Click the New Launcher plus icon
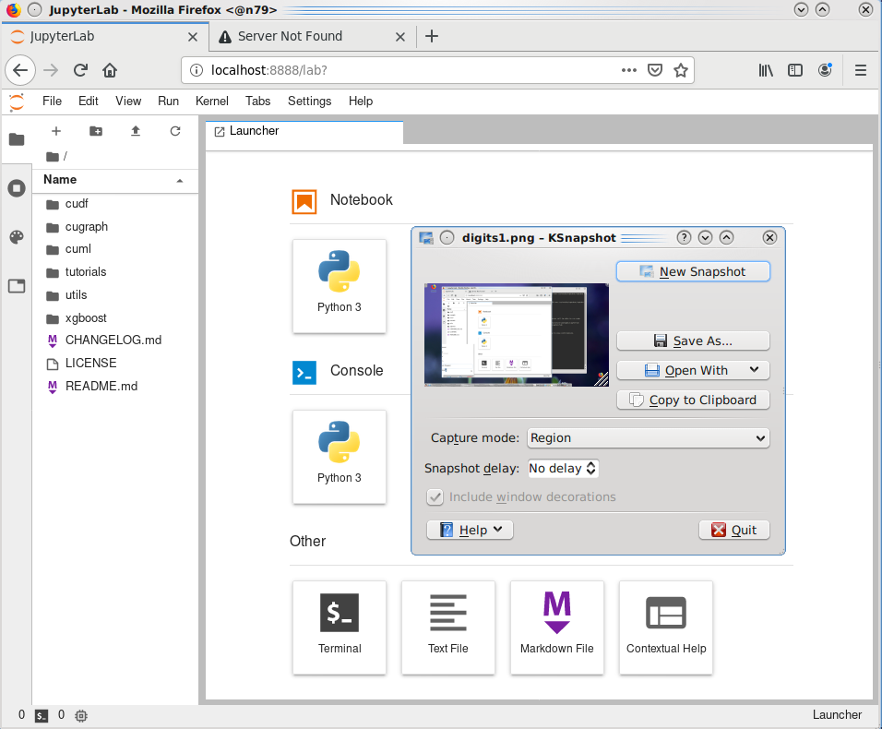This screenshot has width=882, height=729. pos(55,131)
